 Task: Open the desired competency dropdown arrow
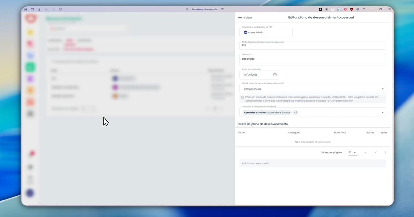(382, 113)
